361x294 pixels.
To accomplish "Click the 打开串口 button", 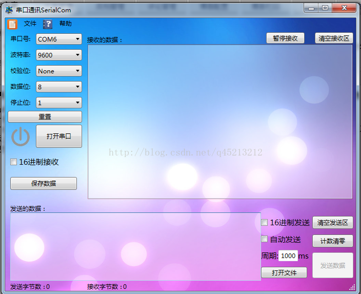I will (x=59, y=136).
